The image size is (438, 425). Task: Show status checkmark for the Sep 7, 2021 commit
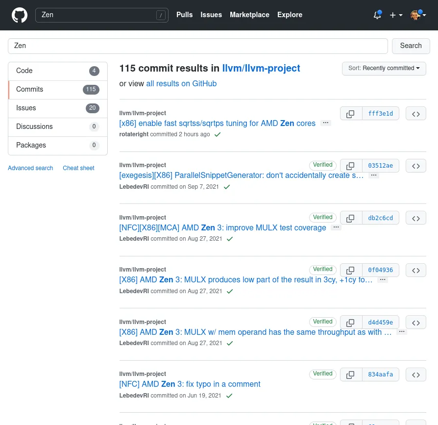coord(227,187)
